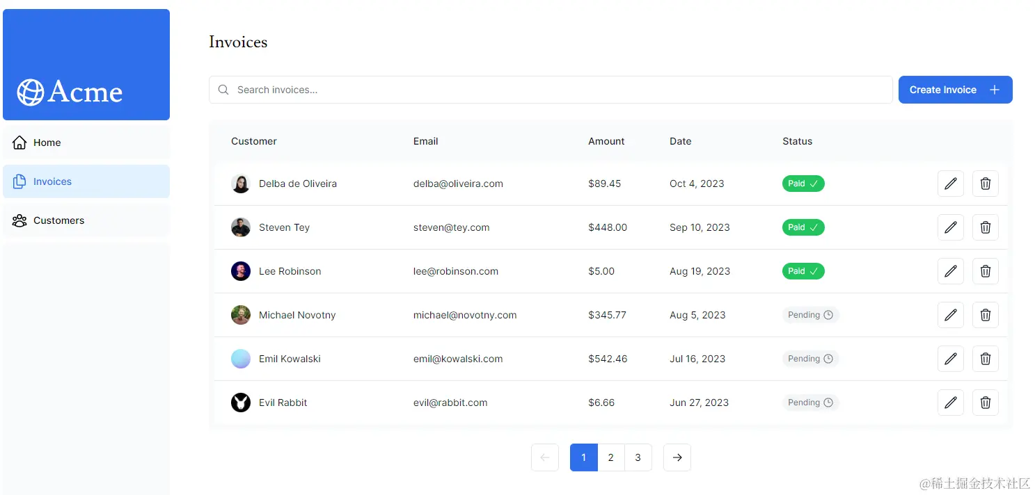Click the magnifying glass search icon
The width and height of the screenshot is (1035, 495).
pos(223,90)
